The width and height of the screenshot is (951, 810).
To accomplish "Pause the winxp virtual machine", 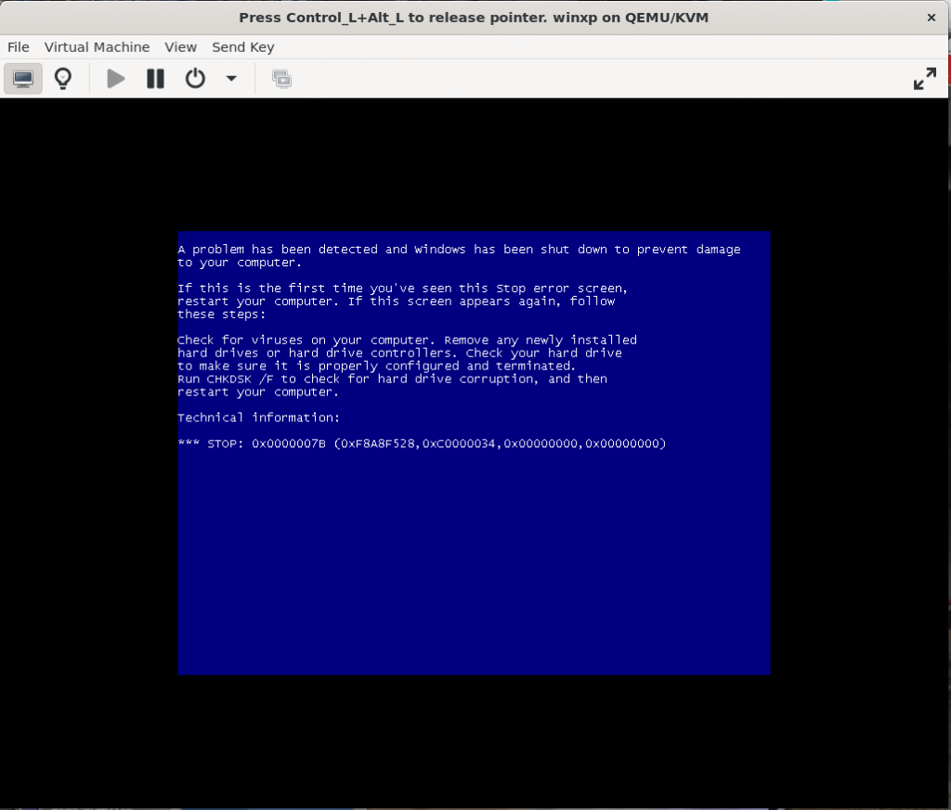I will (x=155, y=79).
